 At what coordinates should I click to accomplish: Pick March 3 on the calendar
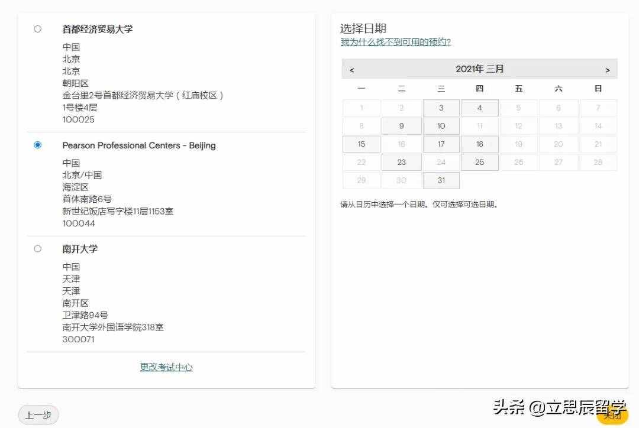click(441, 108)
